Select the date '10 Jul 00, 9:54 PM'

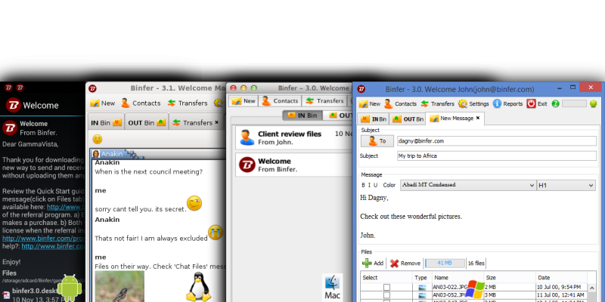pyautogui.click(x=559, y=287)
